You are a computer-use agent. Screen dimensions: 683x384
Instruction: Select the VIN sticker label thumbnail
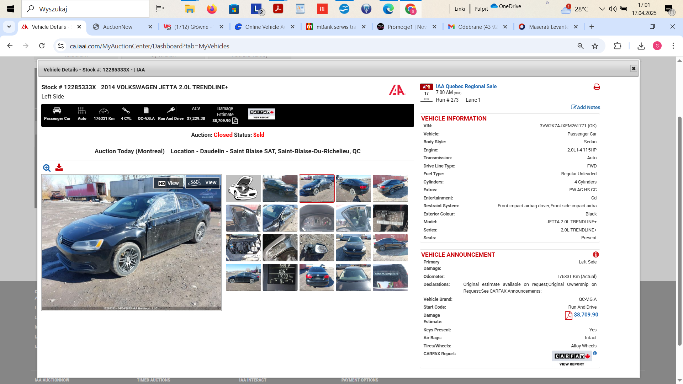(390, 218)
